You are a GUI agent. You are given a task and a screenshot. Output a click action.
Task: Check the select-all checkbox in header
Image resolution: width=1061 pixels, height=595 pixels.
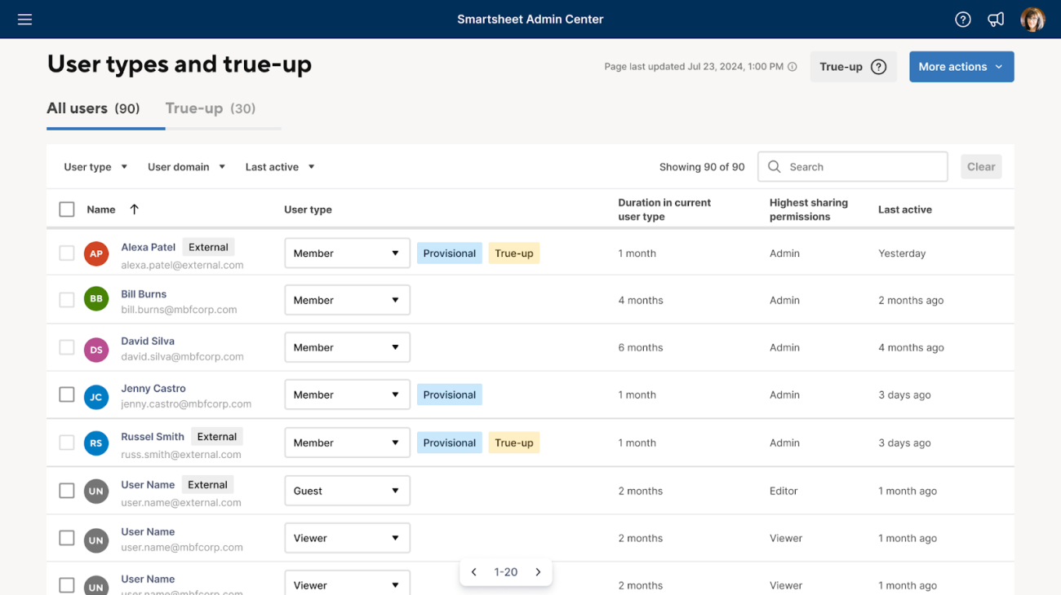(66, 209)
